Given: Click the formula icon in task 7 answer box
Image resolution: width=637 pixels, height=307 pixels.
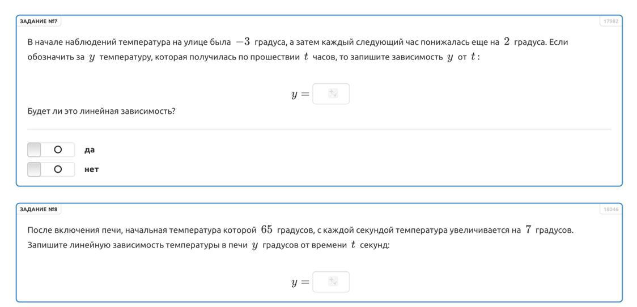Looking at the screenshot, I should point(333,94).
